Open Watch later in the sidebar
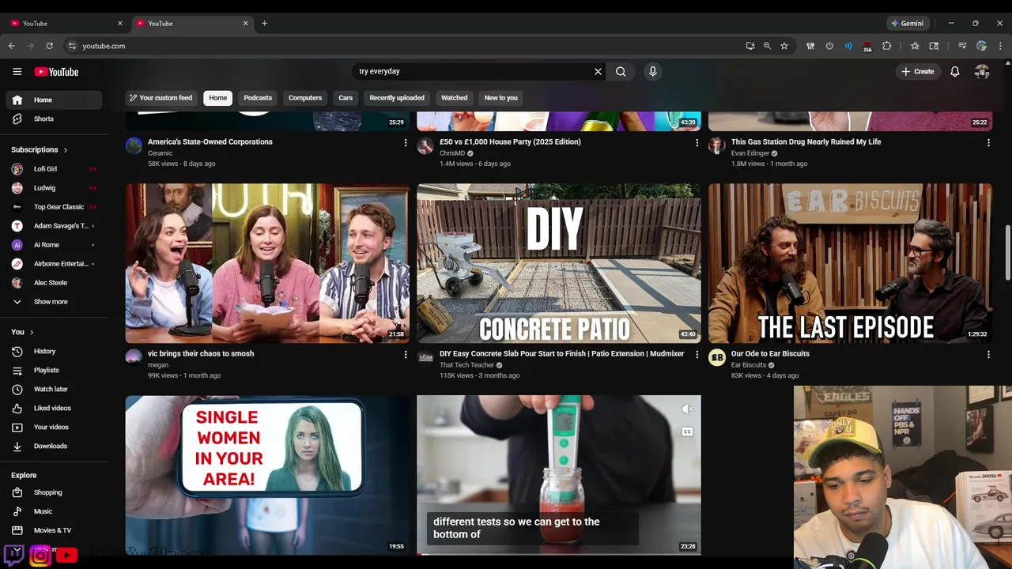The width and height of the screenshot is (1012, 569). coord(55,389)
